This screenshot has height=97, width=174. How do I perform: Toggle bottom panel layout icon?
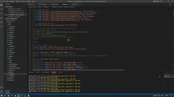156,1
